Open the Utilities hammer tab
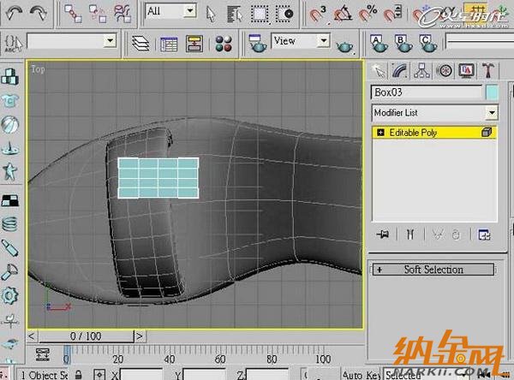Screen dimensions: 514x380 487,70
